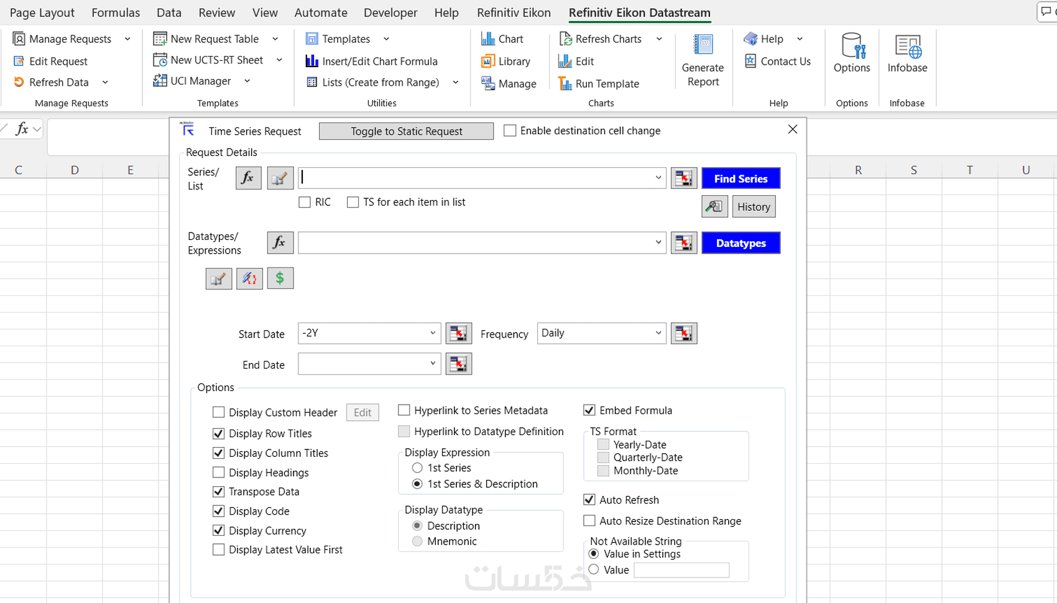This screenshot has height=603, width=1057.
Task: Open the Frequency dropdown
Action: click(x=658, y=333)
